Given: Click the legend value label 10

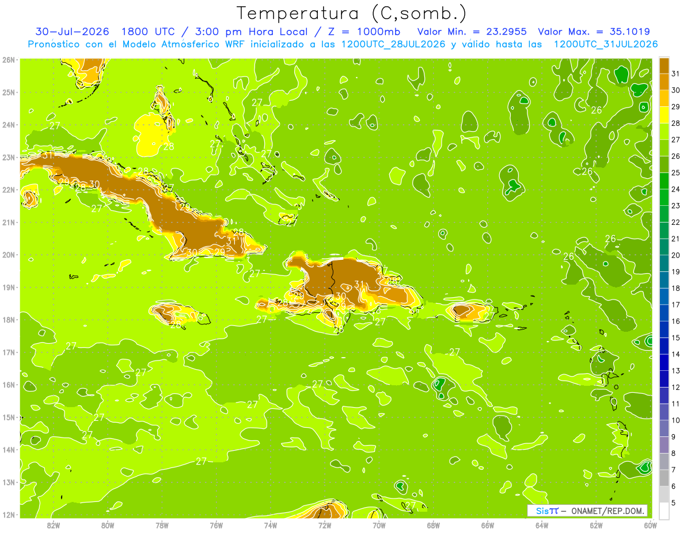Looking at the screenshot, I should click(x=676, y=420).
